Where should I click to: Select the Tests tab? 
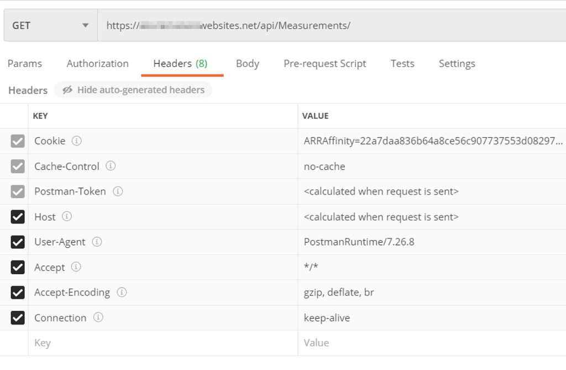[402, 64]
